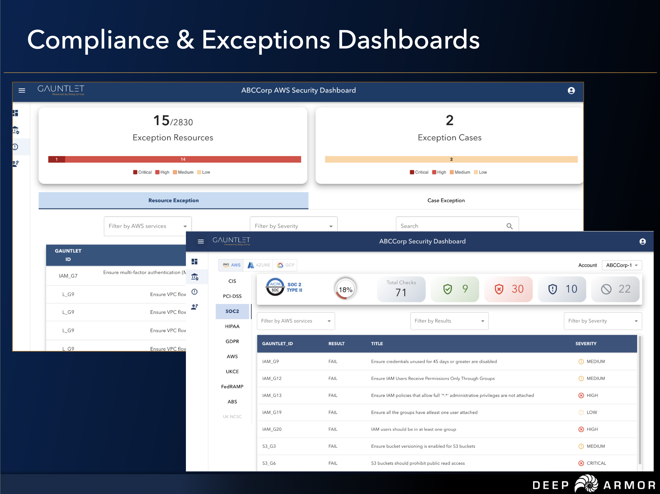Select the GCP cloud provider tab
Screen dimensions: 660x494
click(285, 265)
